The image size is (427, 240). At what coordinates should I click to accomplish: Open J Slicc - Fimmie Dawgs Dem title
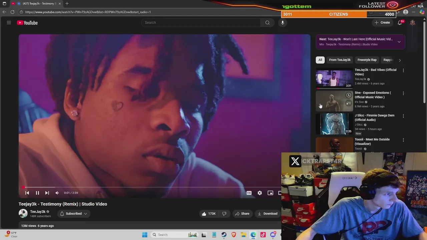click(374, 118)
